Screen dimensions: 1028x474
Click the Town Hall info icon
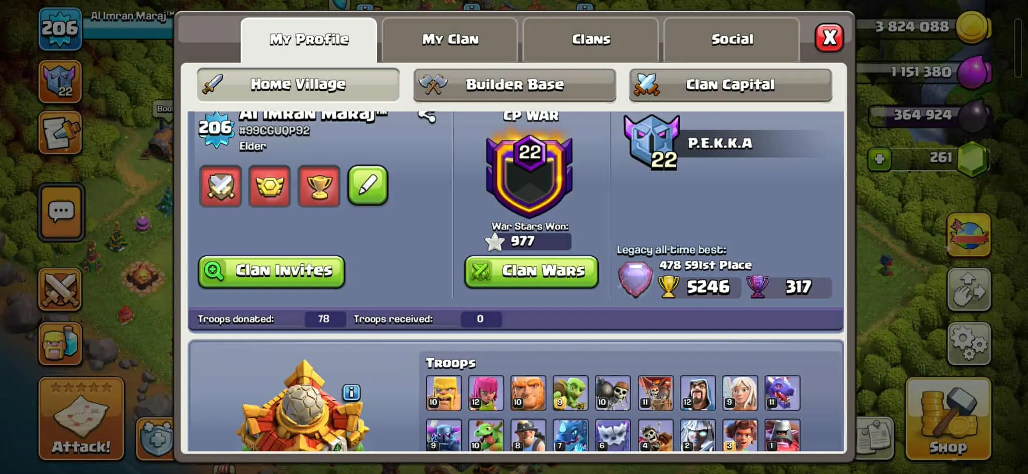[351, 392]
